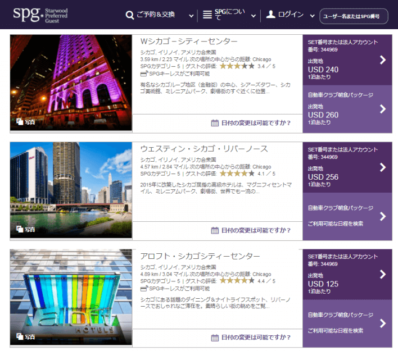
Task: Expand the ログイン dropdown arrow
Action: (x=311, y=16)
